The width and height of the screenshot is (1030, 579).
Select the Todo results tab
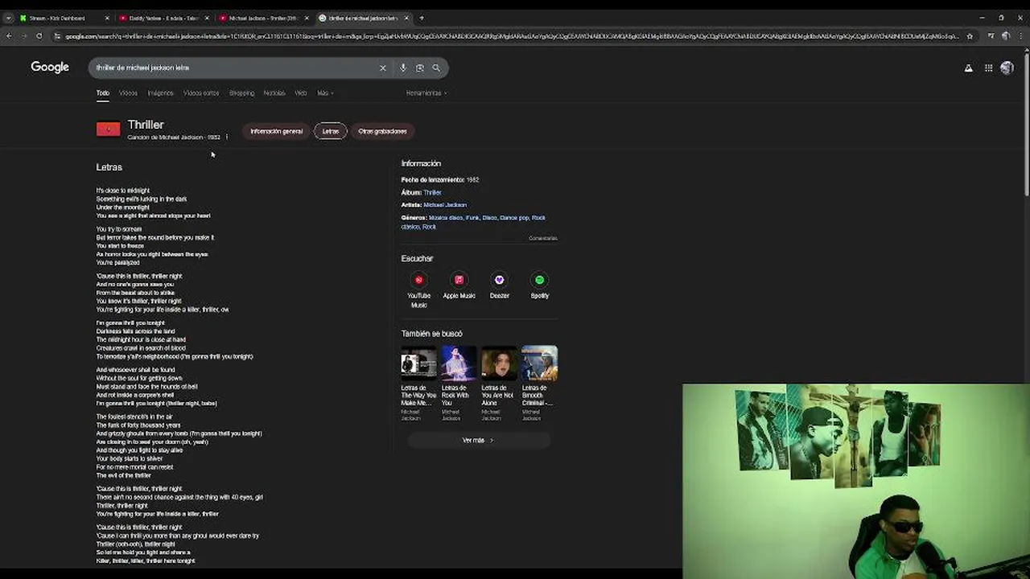click(103, 93)
